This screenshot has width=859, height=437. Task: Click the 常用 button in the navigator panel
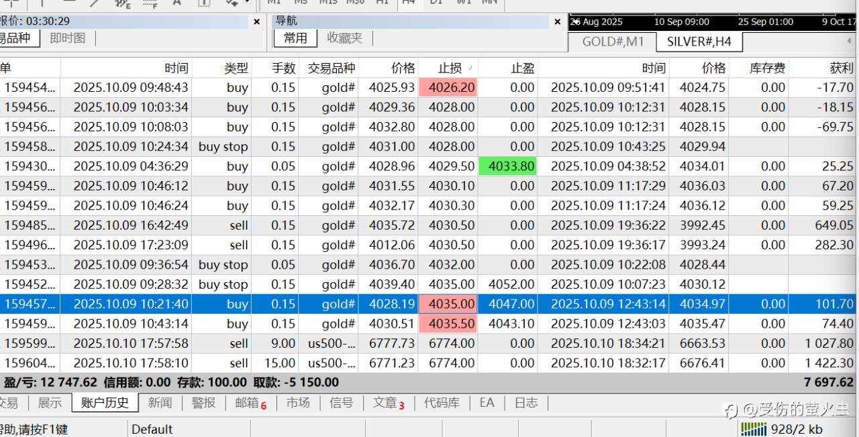coord(295,38)
